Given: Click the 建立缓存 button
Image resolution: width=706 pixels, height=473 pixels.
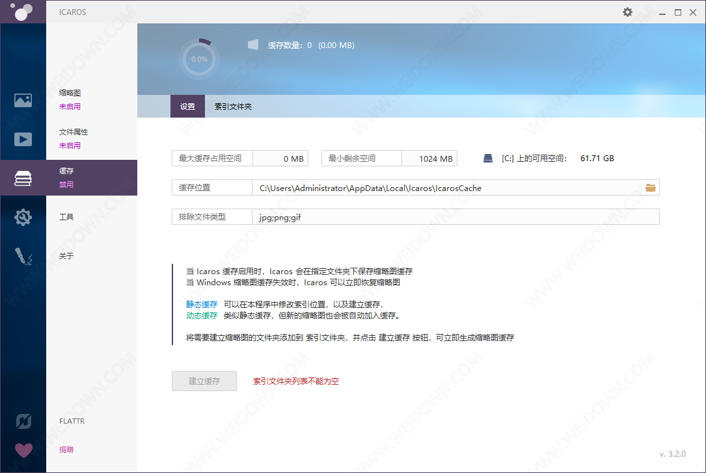Looking at the screenshot, I should tap(204, 381).
